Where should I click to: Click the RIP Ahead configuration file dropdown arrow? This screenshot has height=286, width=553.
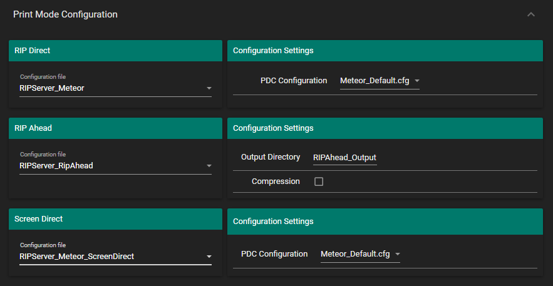click(209, 166)
